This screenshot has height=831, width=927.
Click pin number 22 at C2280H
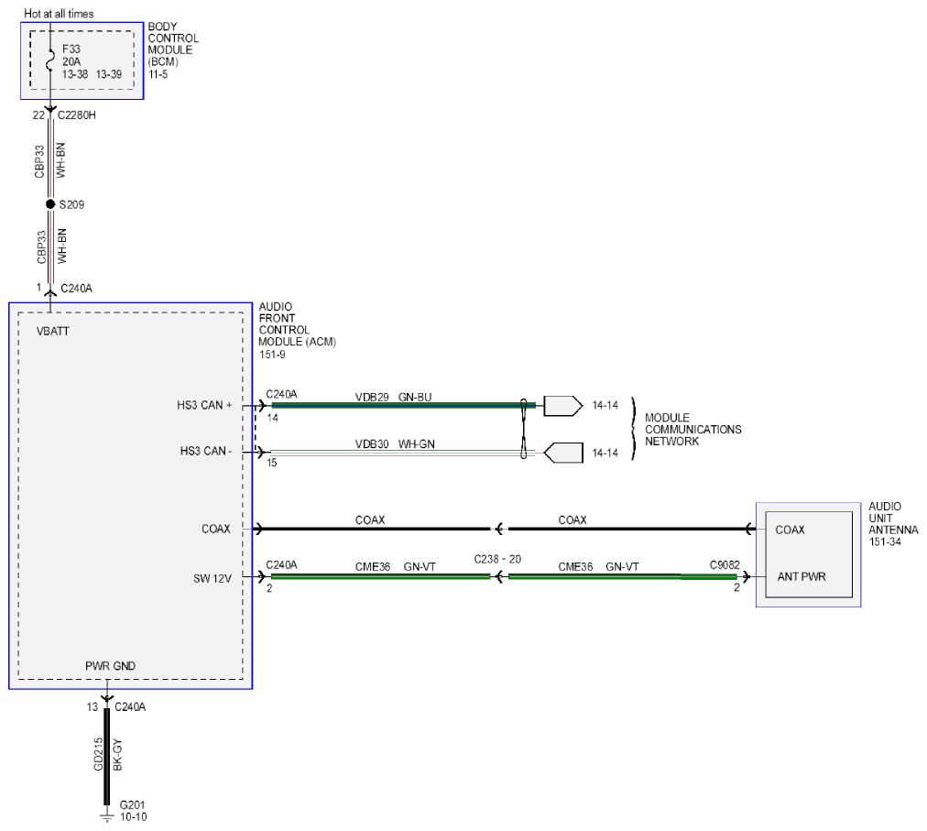(x=38, y=115)
